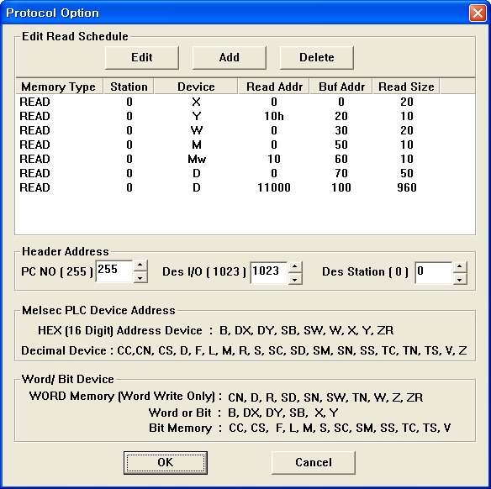Click the Edit schedule button
This screenshot has width=491, height=489.
click(142, 58)
